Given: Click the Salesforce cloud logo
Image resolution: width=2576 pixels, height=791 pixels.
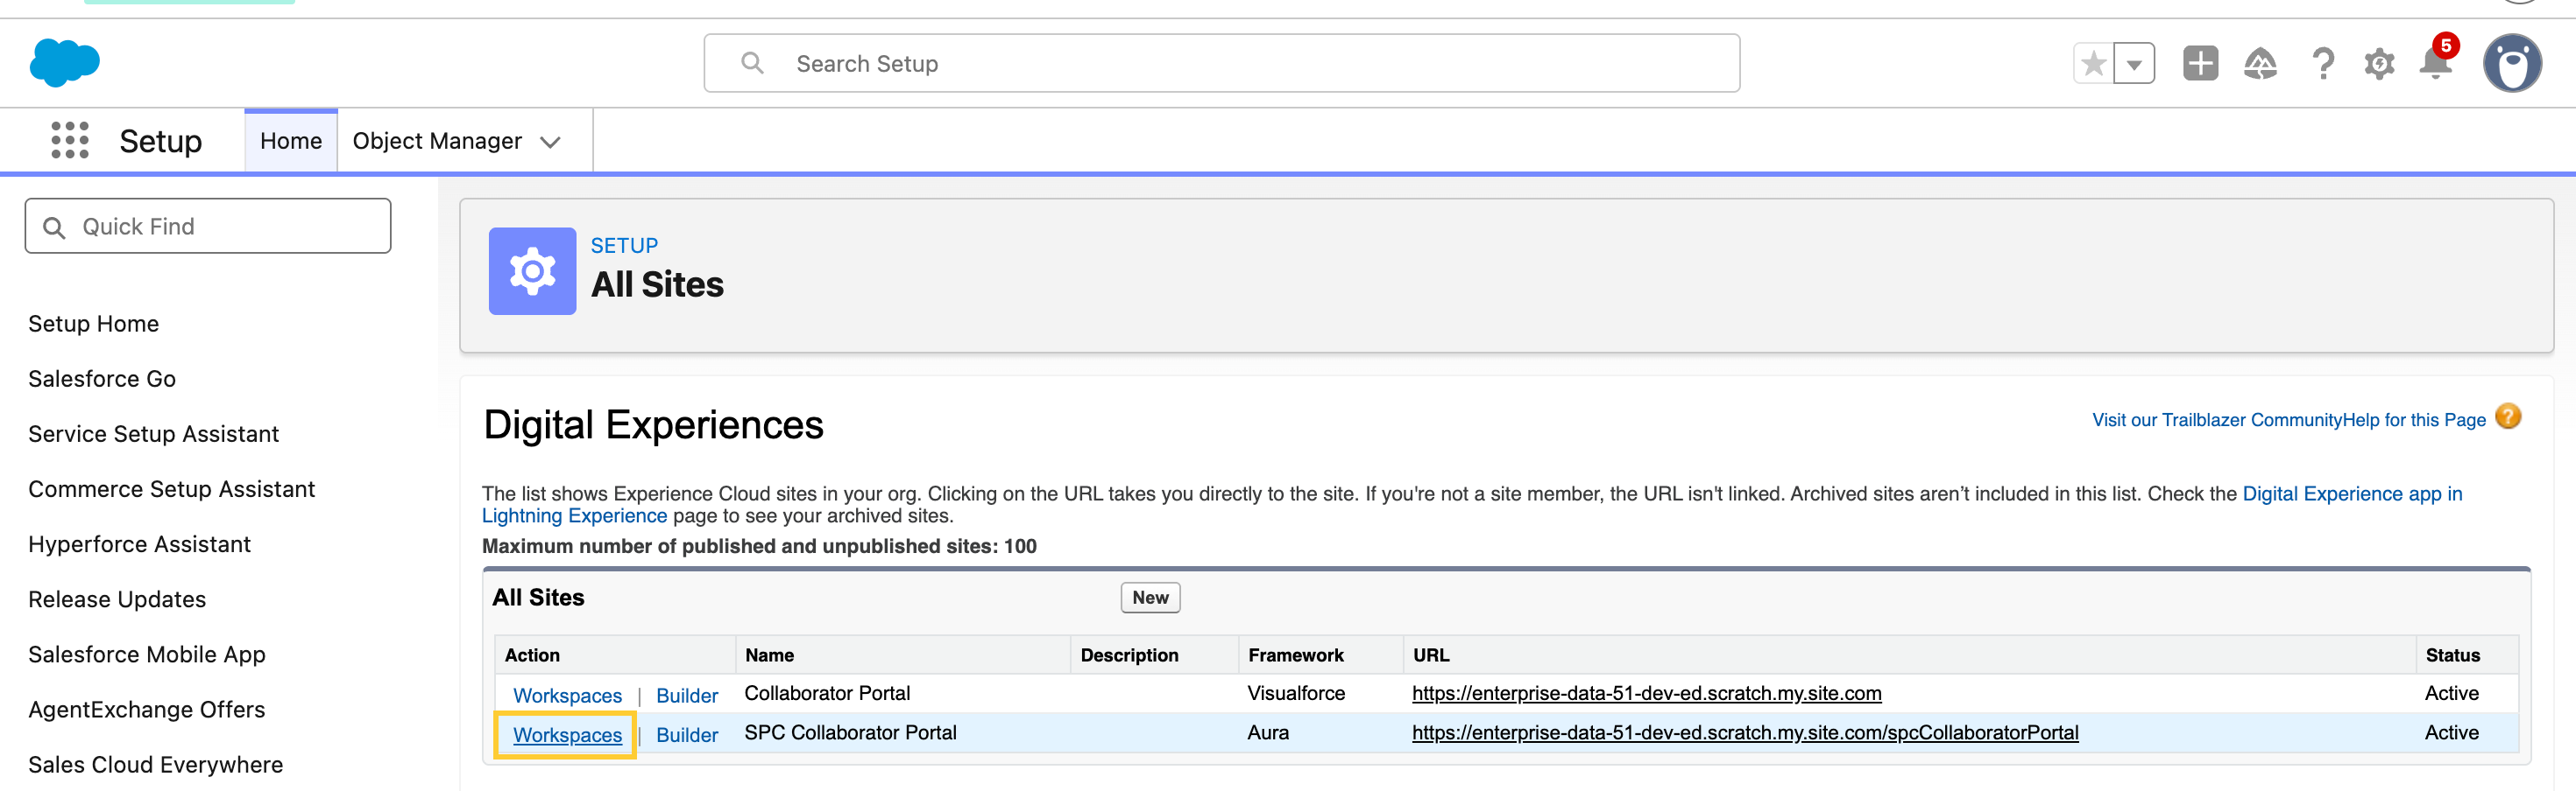Looking at the screenshot, I should coord(65,63).
